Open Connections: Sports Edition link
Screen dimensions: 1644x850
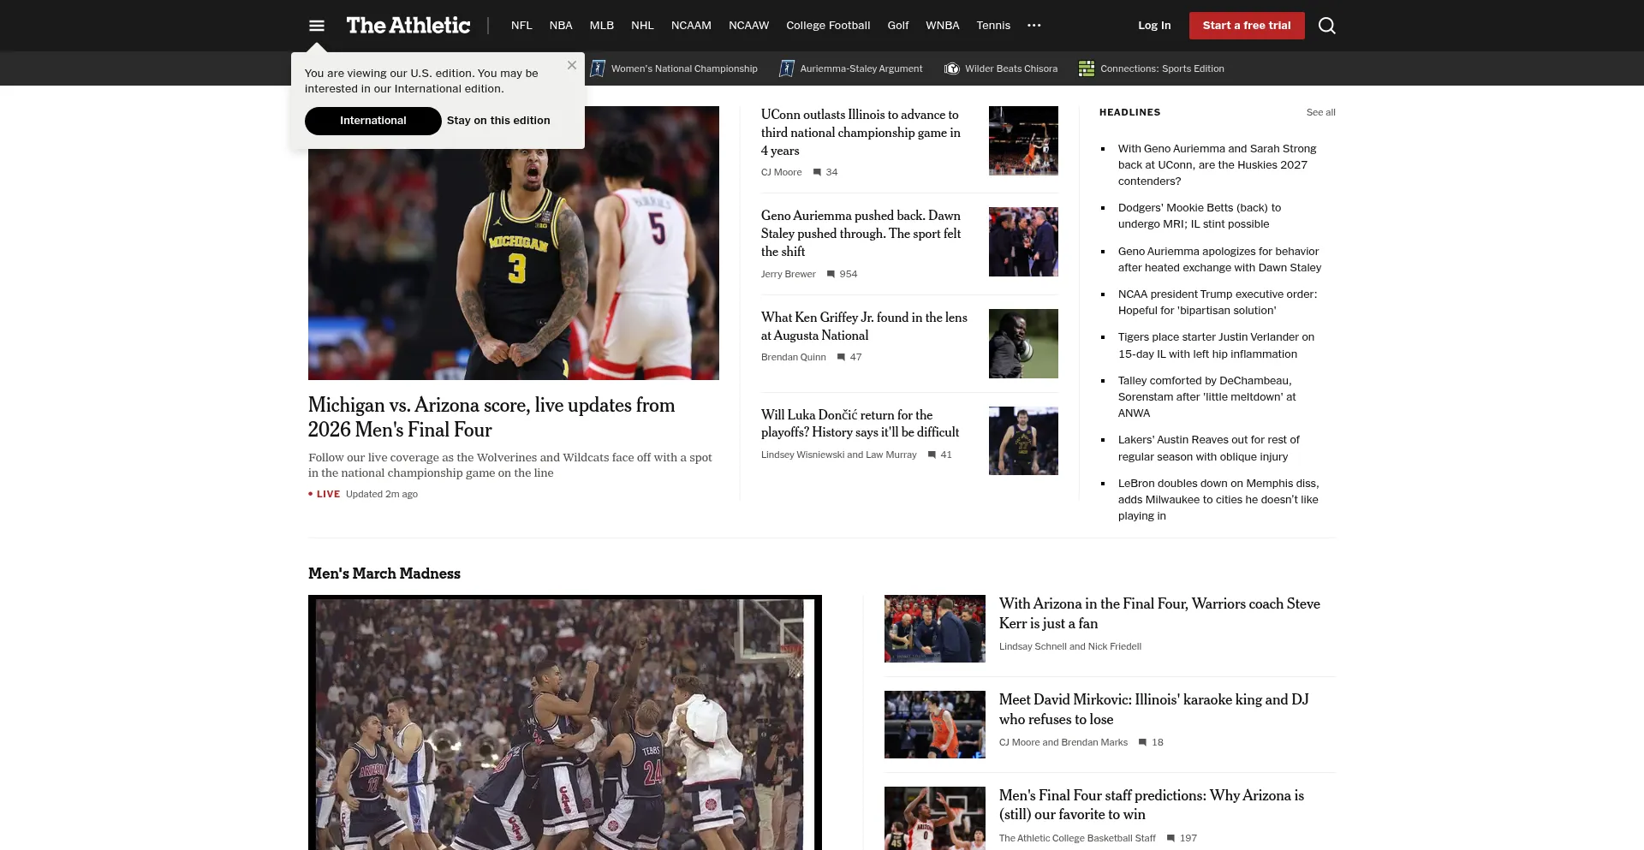tap(1162, 68)
